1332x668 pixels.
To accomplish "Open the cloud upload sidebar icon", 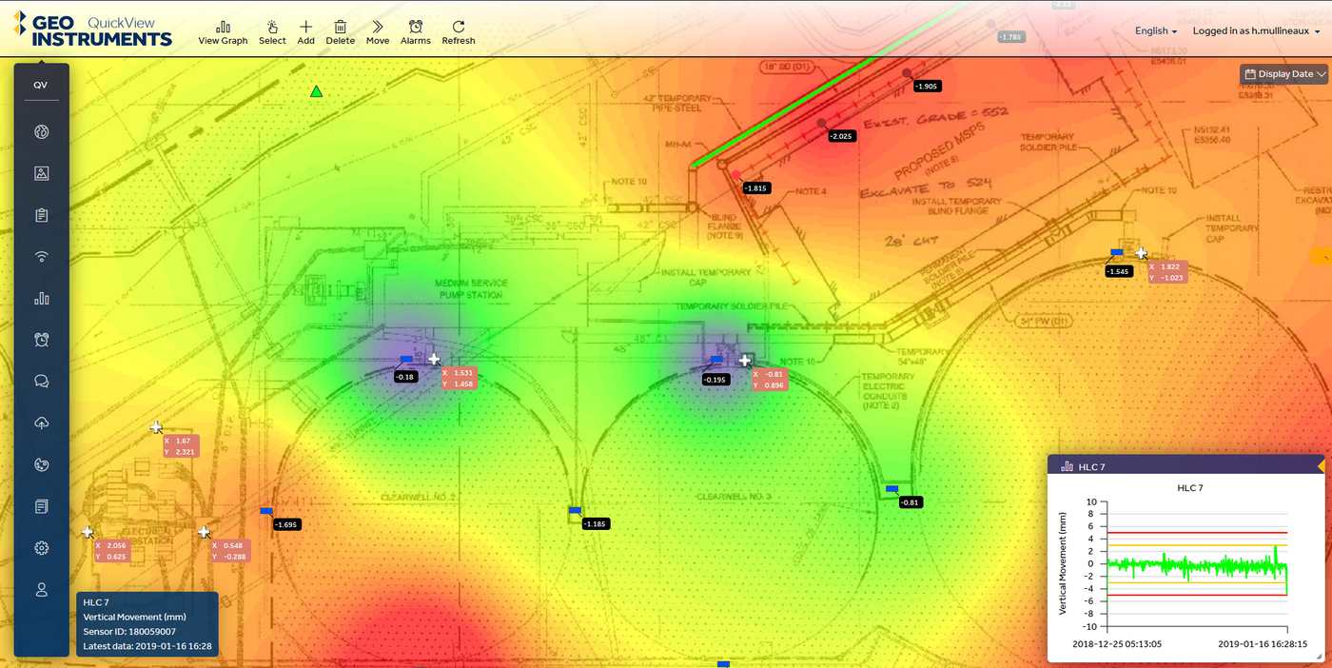I will tap(41, 422).
